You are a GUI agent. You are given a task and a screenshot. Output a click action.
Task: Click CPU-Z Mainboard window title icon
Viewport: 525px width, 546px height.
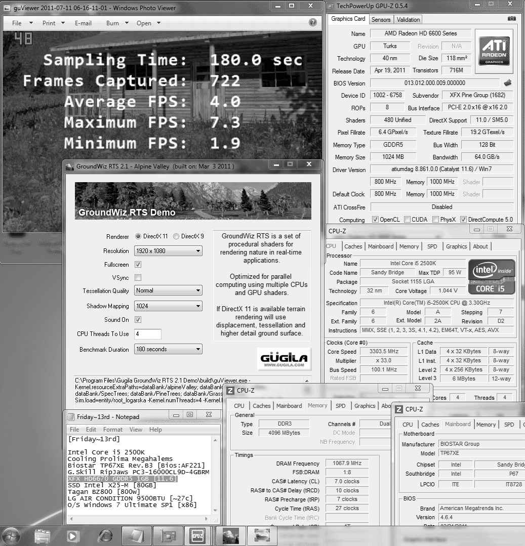[x=399, y=409]
